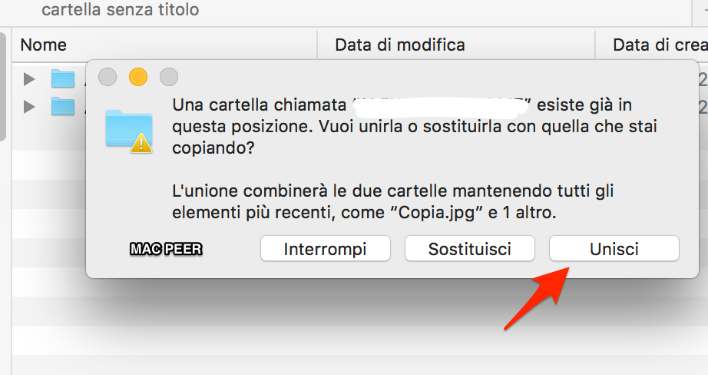Select the first folder icon in list
The width and height of the screenshot is (708, 375).
tap(63, 79)
